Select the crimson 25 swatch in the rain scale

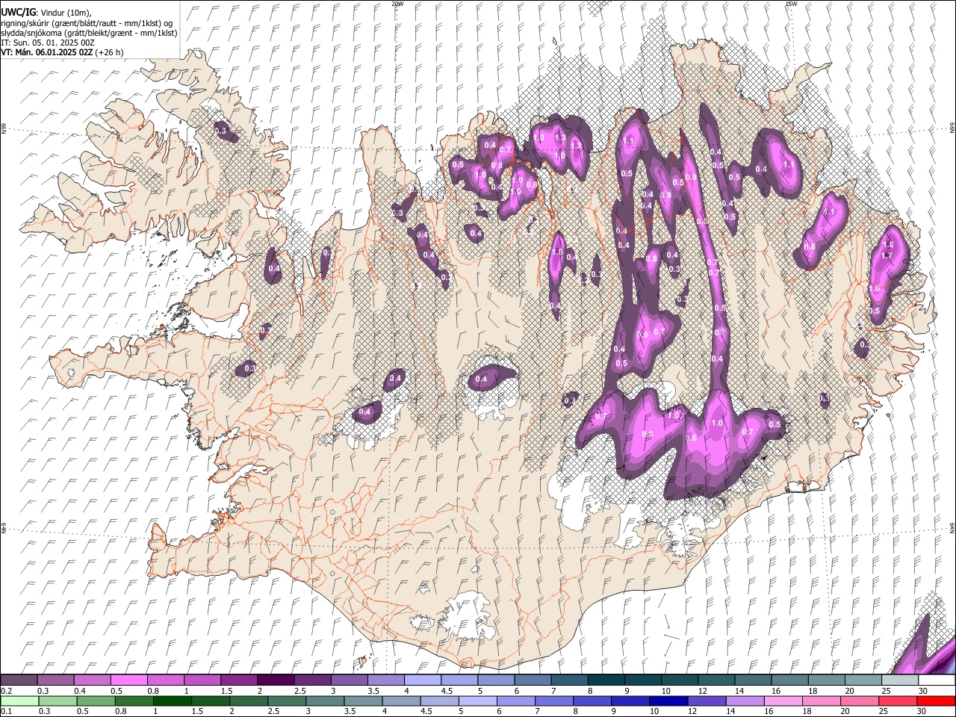pyautogui.click(x=898, y=701)
